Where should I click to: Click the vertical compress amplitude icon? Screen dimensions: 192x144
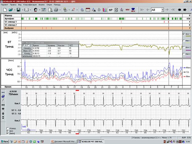click(x=3, y=117)
